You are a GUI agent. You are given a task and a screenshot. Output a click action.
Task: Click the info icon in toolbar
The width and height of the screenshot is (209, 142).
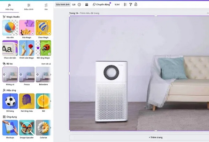coord(79,5)
